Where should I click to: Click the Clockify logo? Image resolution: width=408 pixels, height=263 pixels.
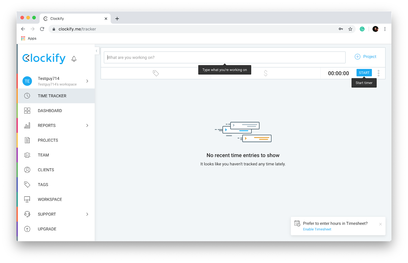coord(44,58)
